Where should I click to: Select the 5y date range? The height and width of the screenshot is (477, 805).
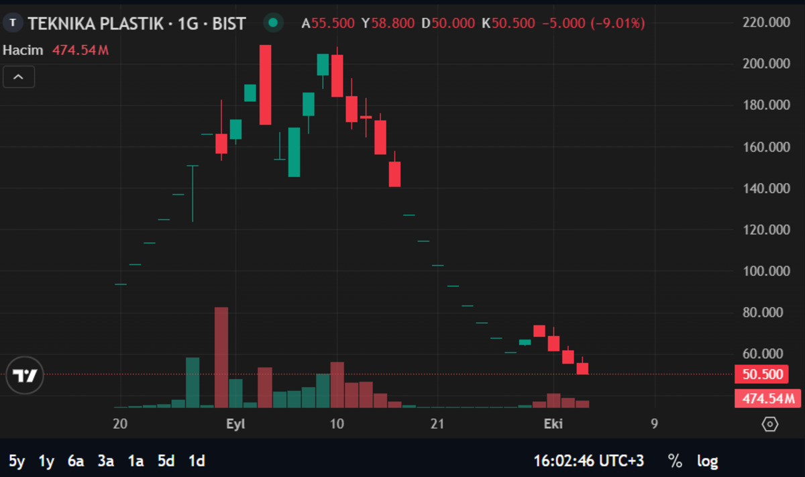[17, 461]
